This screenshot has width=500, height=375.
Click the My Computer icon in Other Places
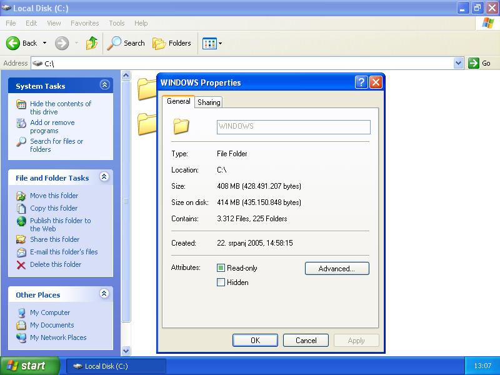coord(21,312)
